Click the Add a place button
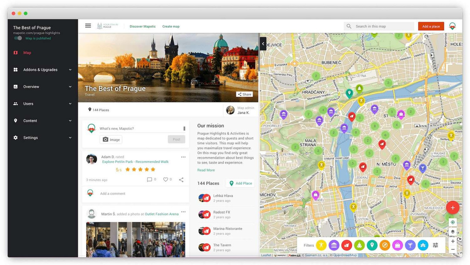The width and height of the screenshot is (470, 265). pos(431,26)
